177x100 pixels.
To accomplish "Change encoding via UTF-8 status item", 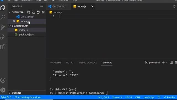I will point(129,97).
